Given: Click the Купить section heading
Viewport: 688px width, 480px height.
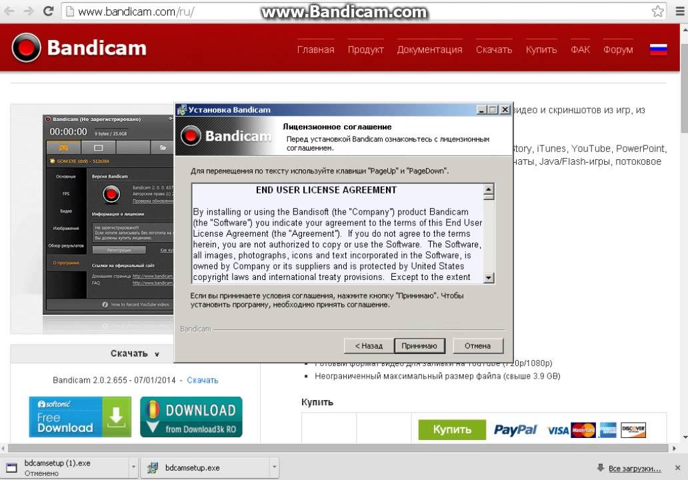Looking at the screenshot, I should [x=317, y=402].
